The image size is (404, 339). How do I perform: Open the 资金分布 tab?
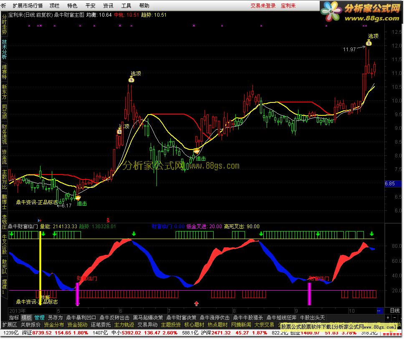54,325
